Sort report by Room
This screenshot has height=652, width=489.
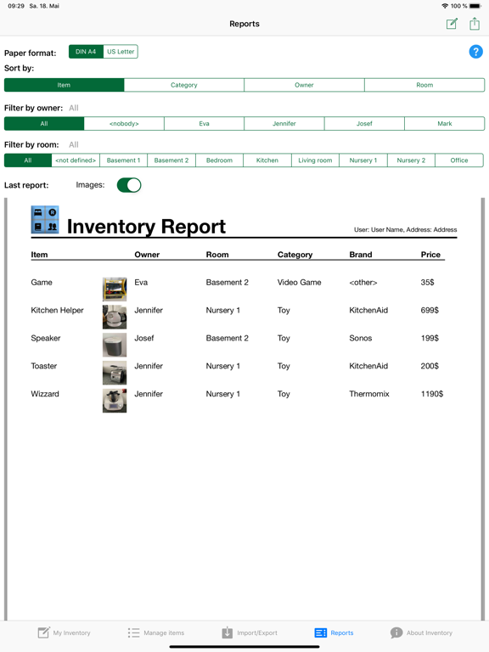(424, 85)
